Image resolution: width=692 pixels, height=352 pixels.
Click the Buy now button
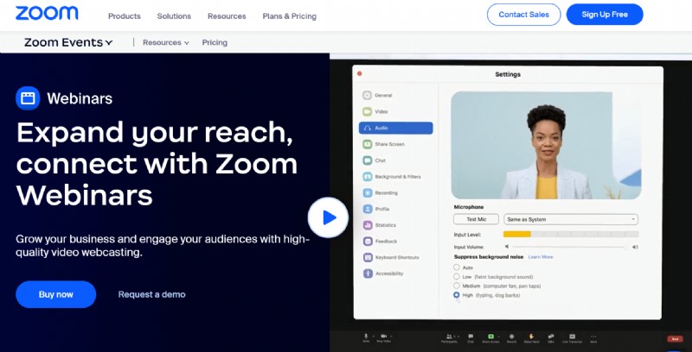55,294
